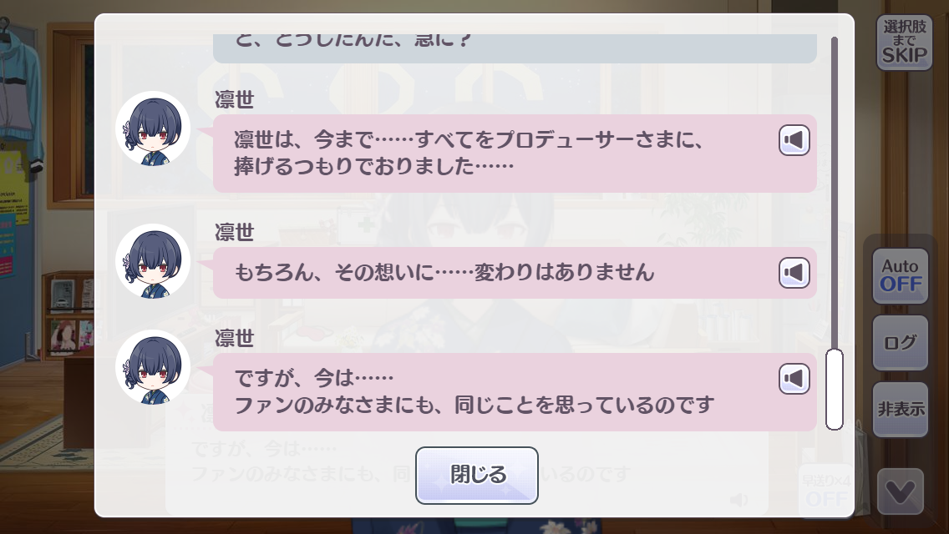Viewport: 949px width, 534px height.
Task: Play voice for 凛世は、今まで line
Action: (x=794, y=140)
